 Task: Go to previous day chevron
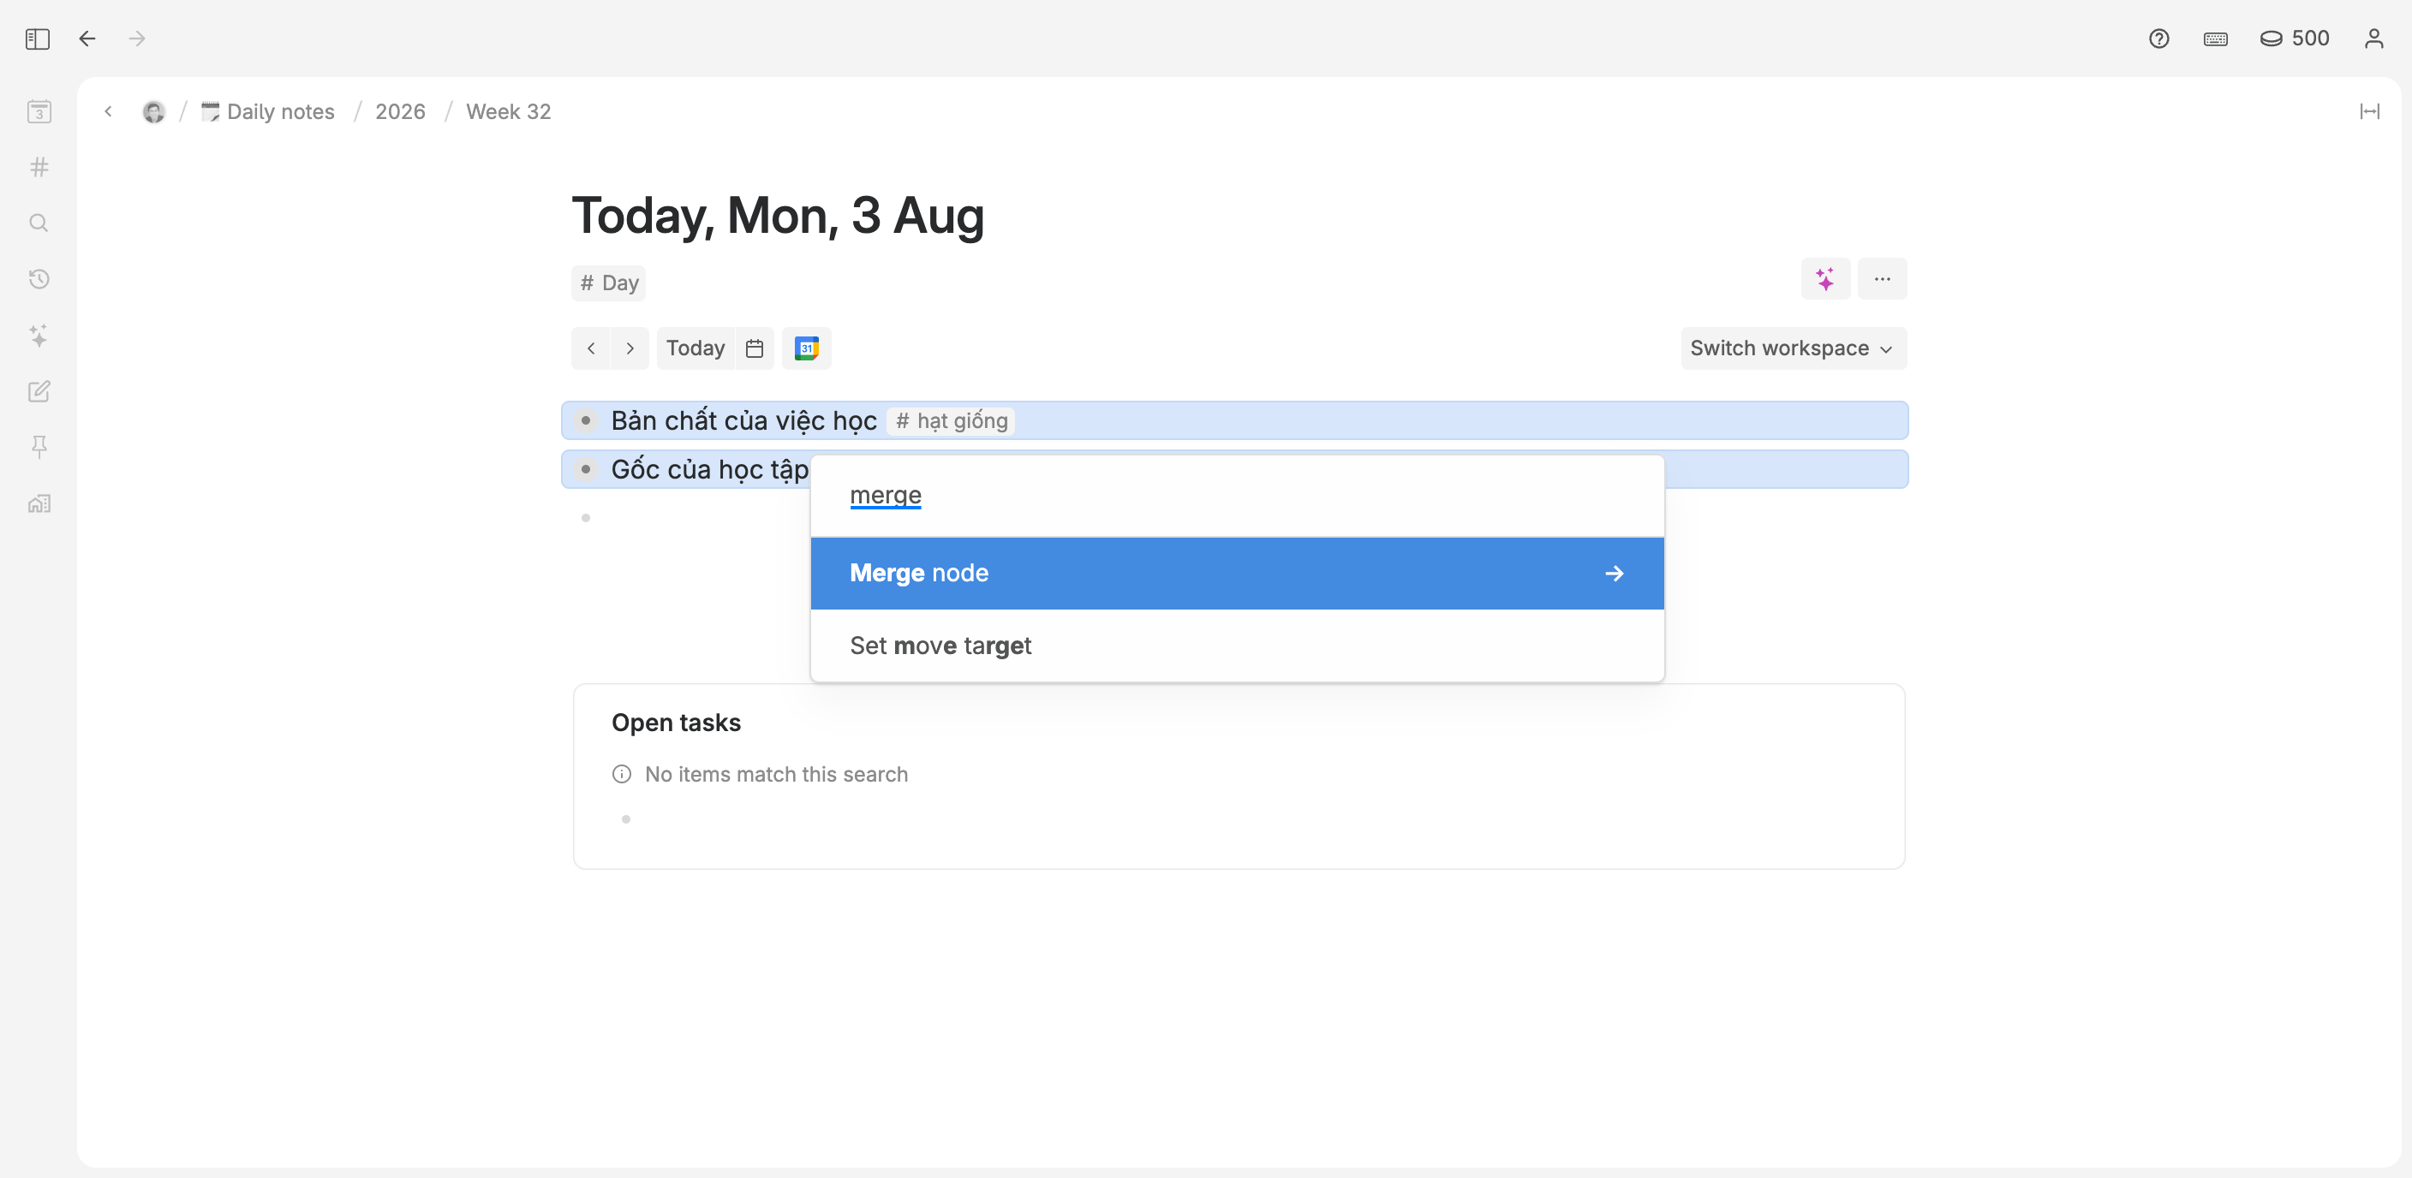coord(591,348)
